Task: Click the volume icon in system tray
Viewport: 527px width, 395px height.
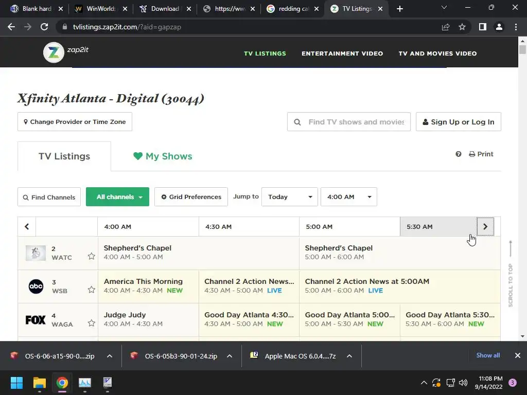Action: tap(463, 383)
